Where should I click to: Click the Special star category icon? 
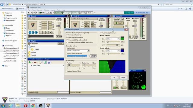coord(30,55)
